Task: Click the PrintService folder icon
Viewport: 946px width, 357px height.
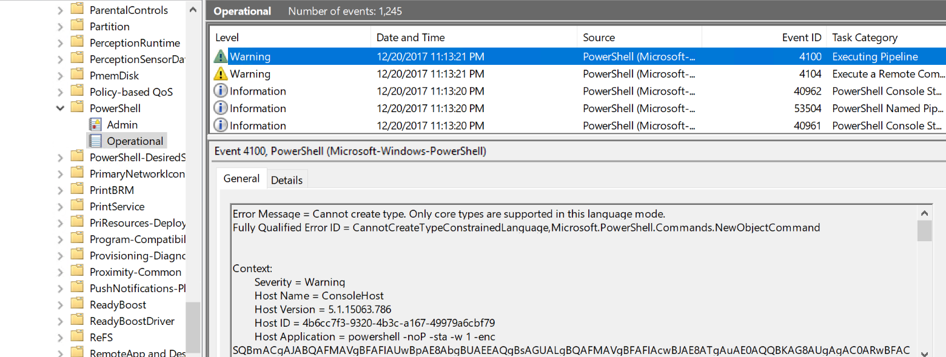Action: click(77, 207)
